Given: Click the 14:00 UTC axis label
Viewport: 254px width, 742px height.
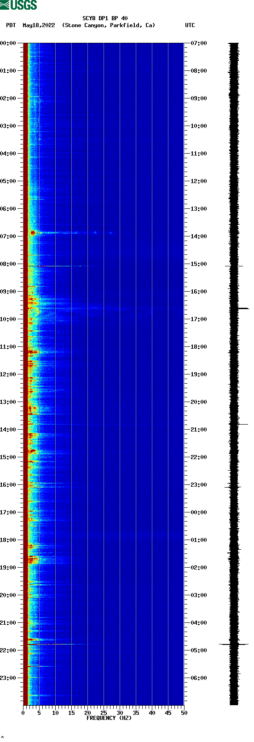Looking at the screenshot, I should point(199,236).
